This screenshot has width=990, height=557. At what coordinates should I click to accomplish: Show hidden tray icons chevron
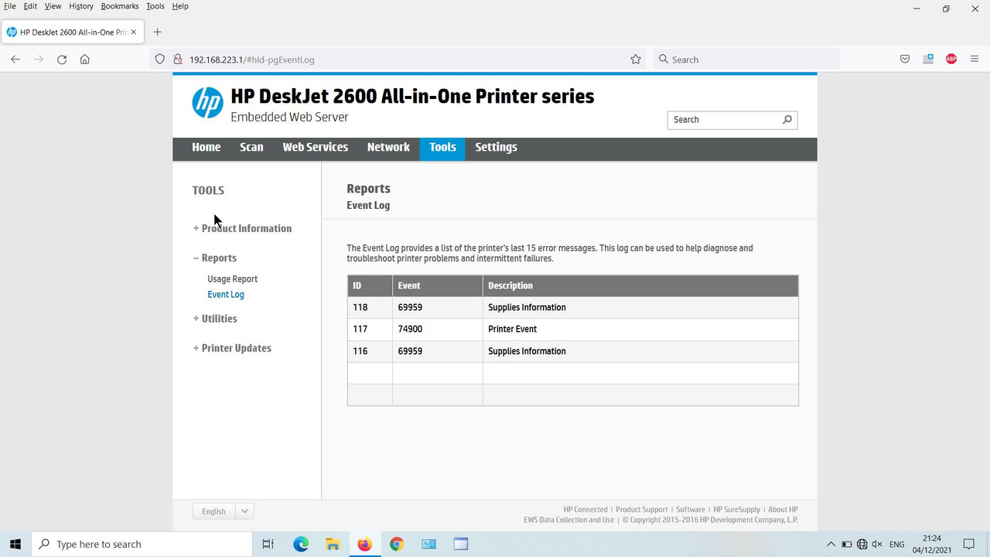point(831,545)
